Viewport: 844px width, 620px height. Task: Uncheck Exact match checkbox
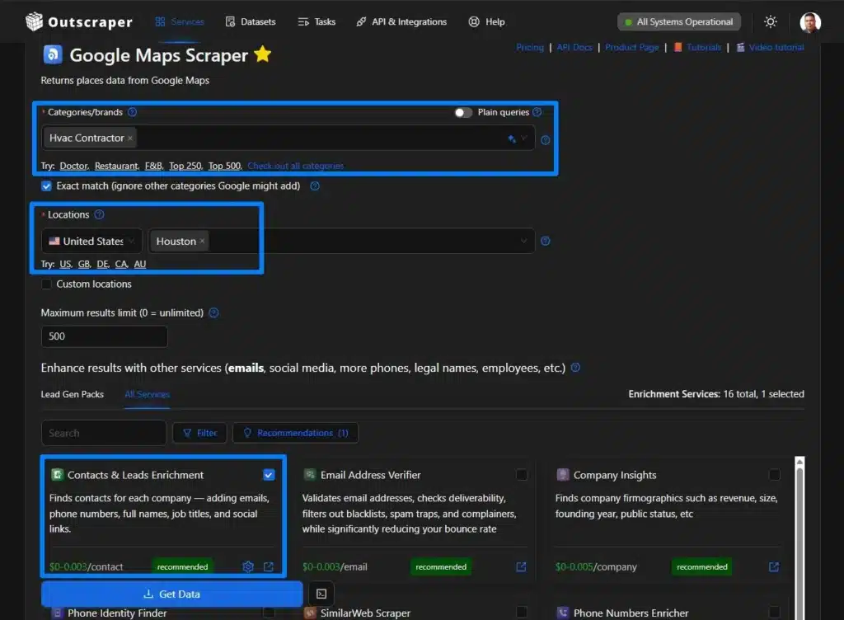coord(46,186)
